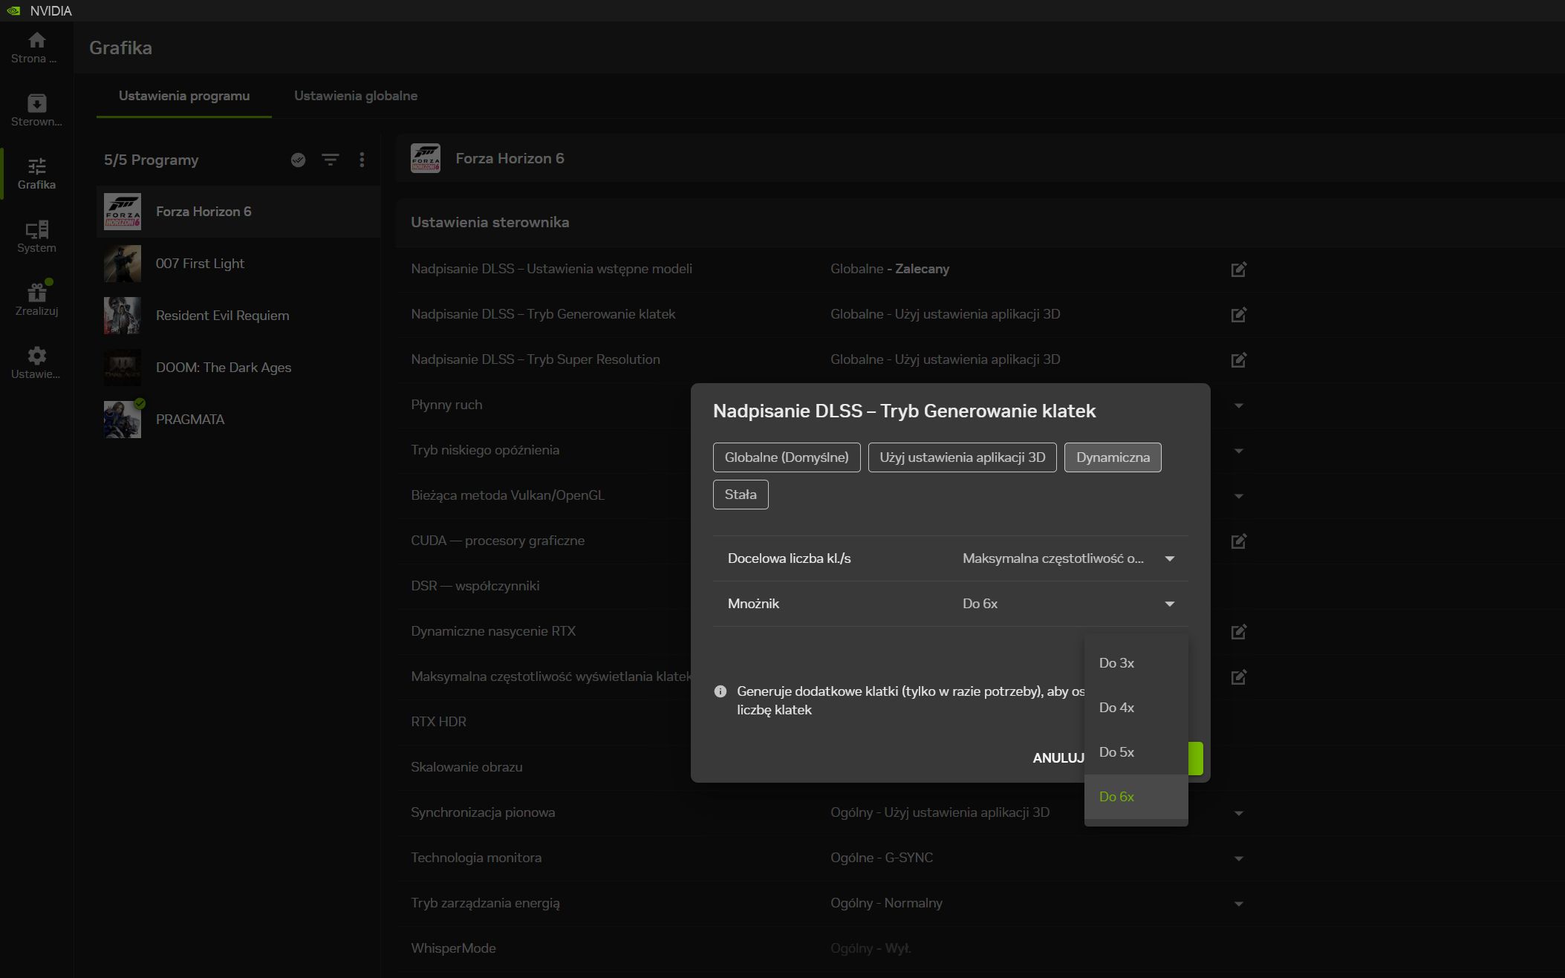Click the RTX HDR setting row label
Image resolution: width=1565 pixels, height=978 pixels.
438,722
